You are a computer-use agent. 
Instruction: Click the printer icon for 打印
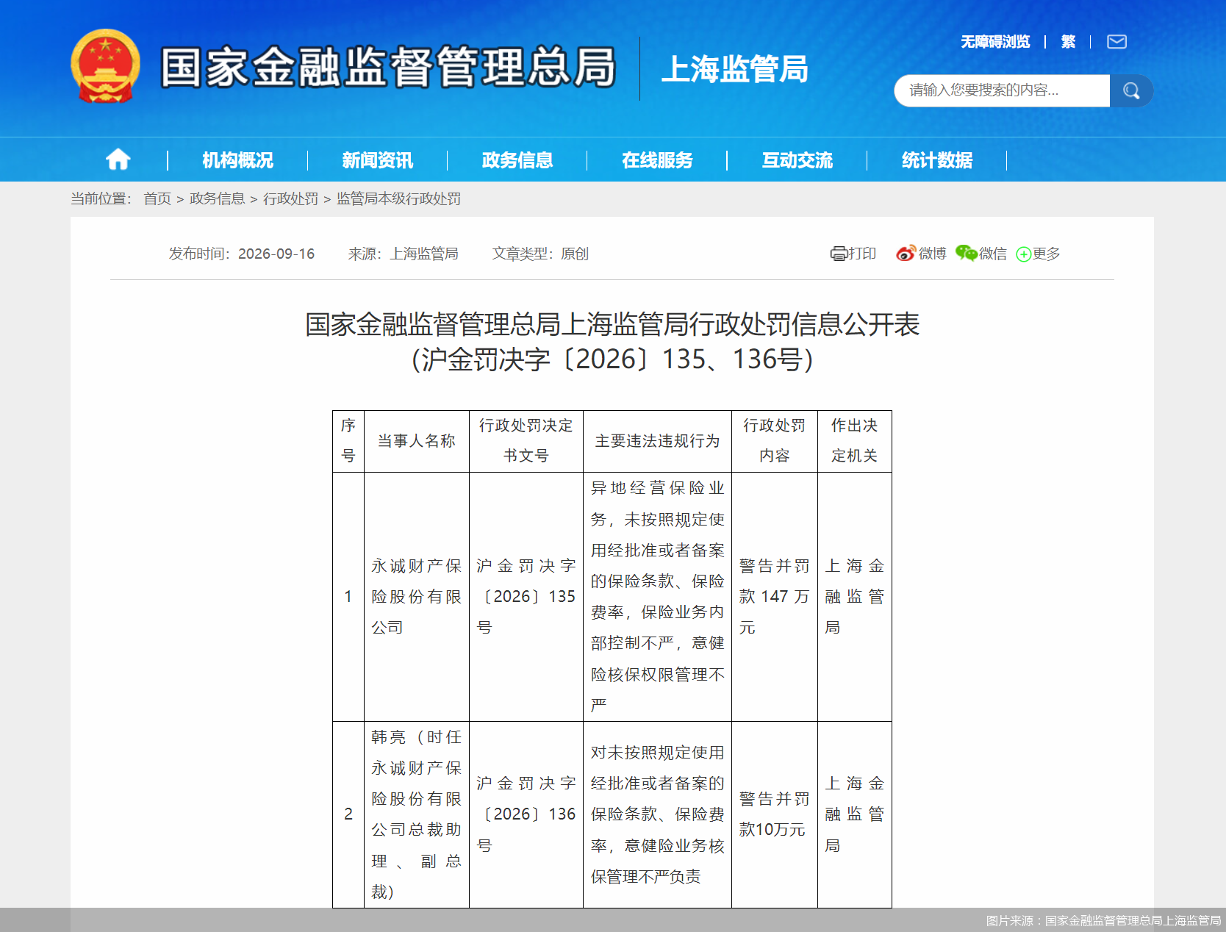coord(839,254)
